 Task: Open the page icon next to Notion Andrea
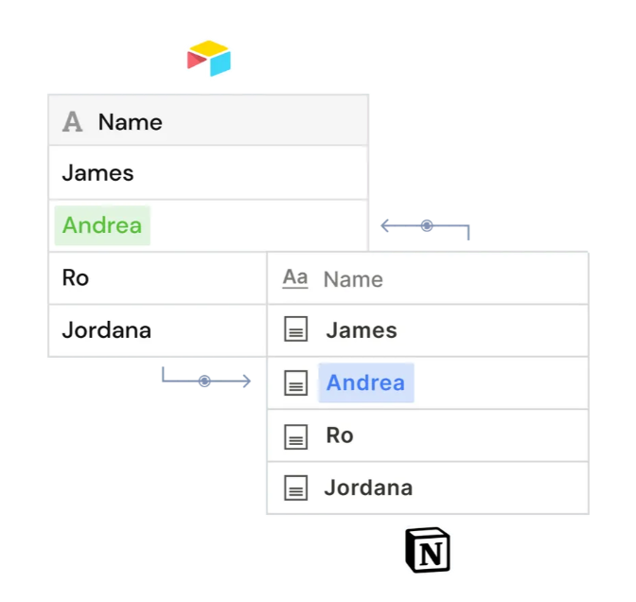point(295,382)
